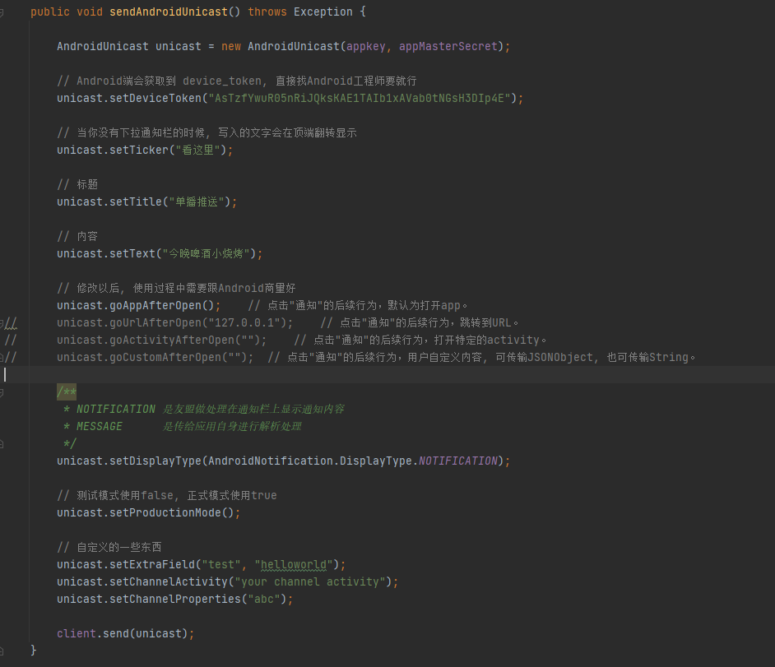The image size is (775, 667).
Task: Click the setDisplayType method call
Action: (155, 461)
